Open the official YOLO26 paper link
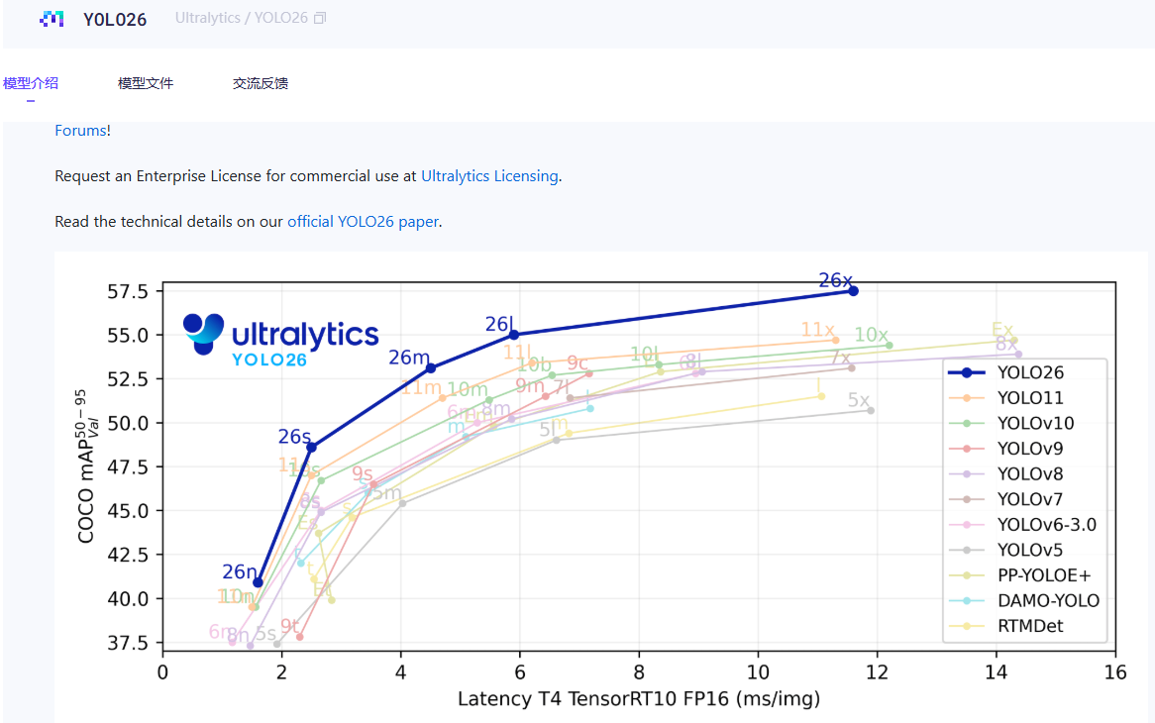The width and height of the screenshot is (1155, 723). (x=363, y=222)
